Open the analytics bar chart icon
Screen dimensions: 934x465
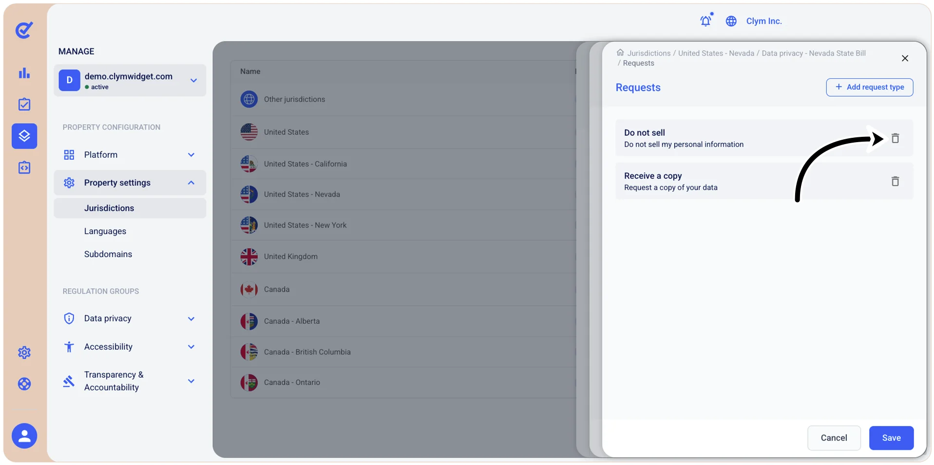(24, 73)
